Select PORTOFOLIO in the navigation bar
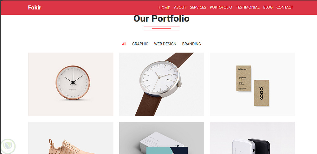 (x=221, y=7)
